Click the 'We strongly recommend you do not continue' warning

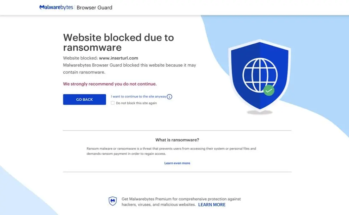coord(110,84)
